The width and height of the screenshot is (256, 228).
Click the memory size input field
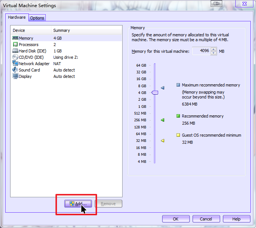[201, 51]
